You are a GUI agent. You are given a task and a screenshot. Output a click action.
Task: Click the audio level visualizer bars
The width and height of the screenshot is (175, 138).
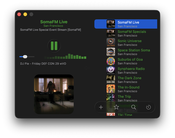click(65, 56)
